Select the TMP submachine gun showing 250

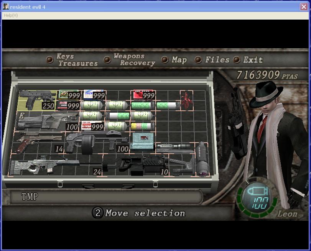point(37,100)
